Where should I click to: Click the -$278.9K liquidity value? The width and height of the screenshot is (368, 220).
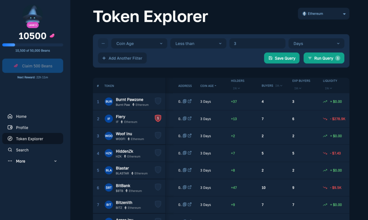[x=337, y=119]
